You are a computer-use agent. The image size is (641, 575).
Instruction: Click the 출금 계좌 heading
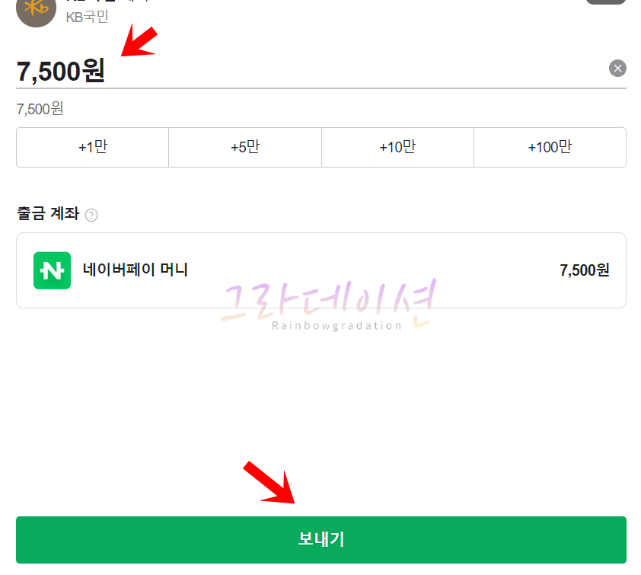click(x=48, y=213)
